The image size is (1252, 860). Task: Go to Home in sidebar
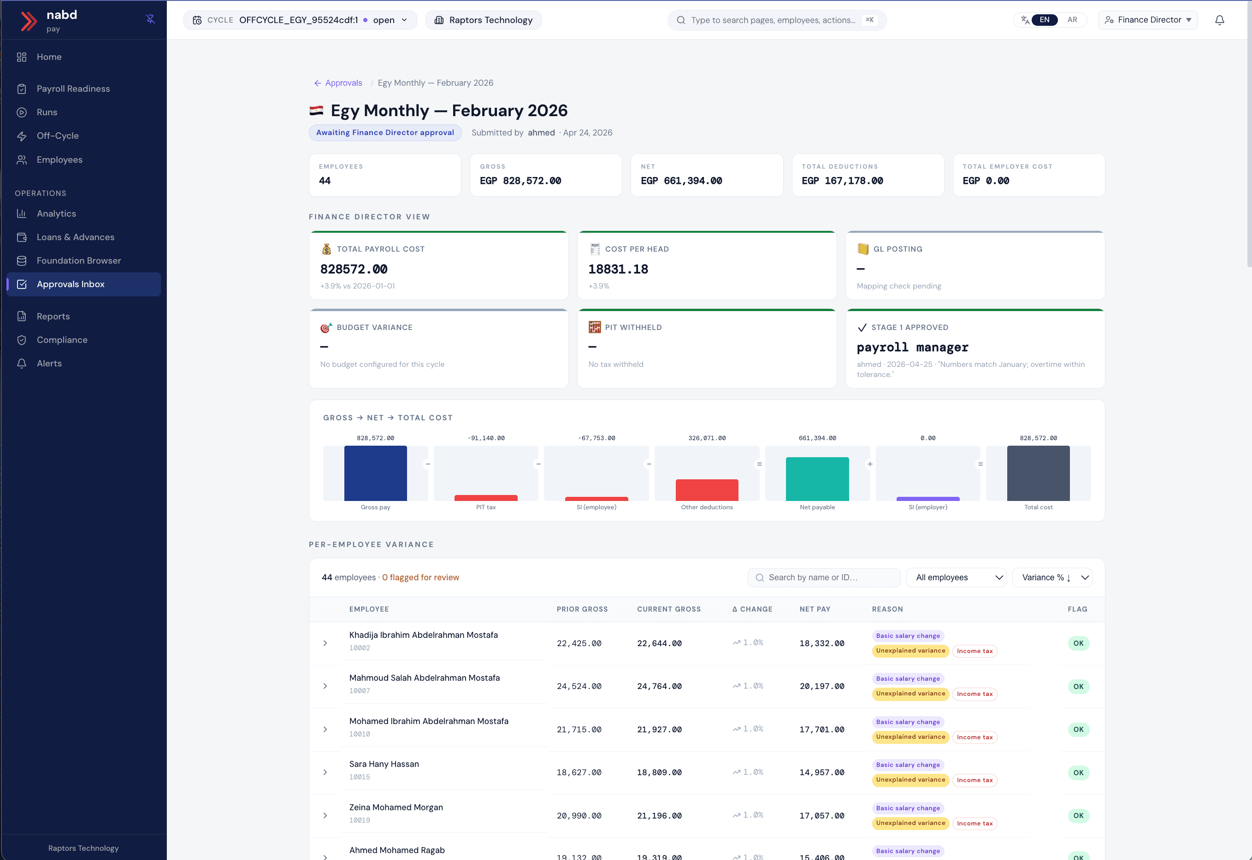click(x=83, y=57)
